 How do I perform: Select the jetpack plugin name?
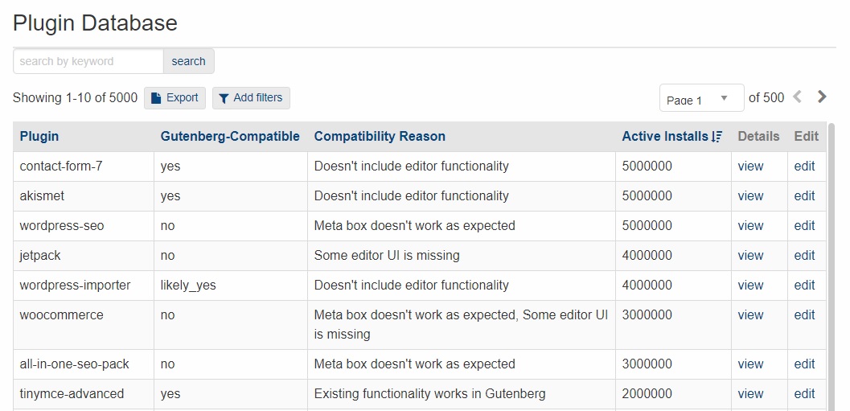point(40,256)
